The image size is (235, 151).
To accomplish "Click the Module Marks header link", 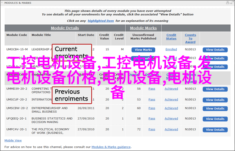I will coord(143,28).
